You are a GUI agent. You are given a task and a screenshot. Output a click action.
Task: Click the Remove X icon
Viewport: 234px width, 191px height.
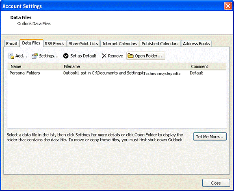click(104, 56)
